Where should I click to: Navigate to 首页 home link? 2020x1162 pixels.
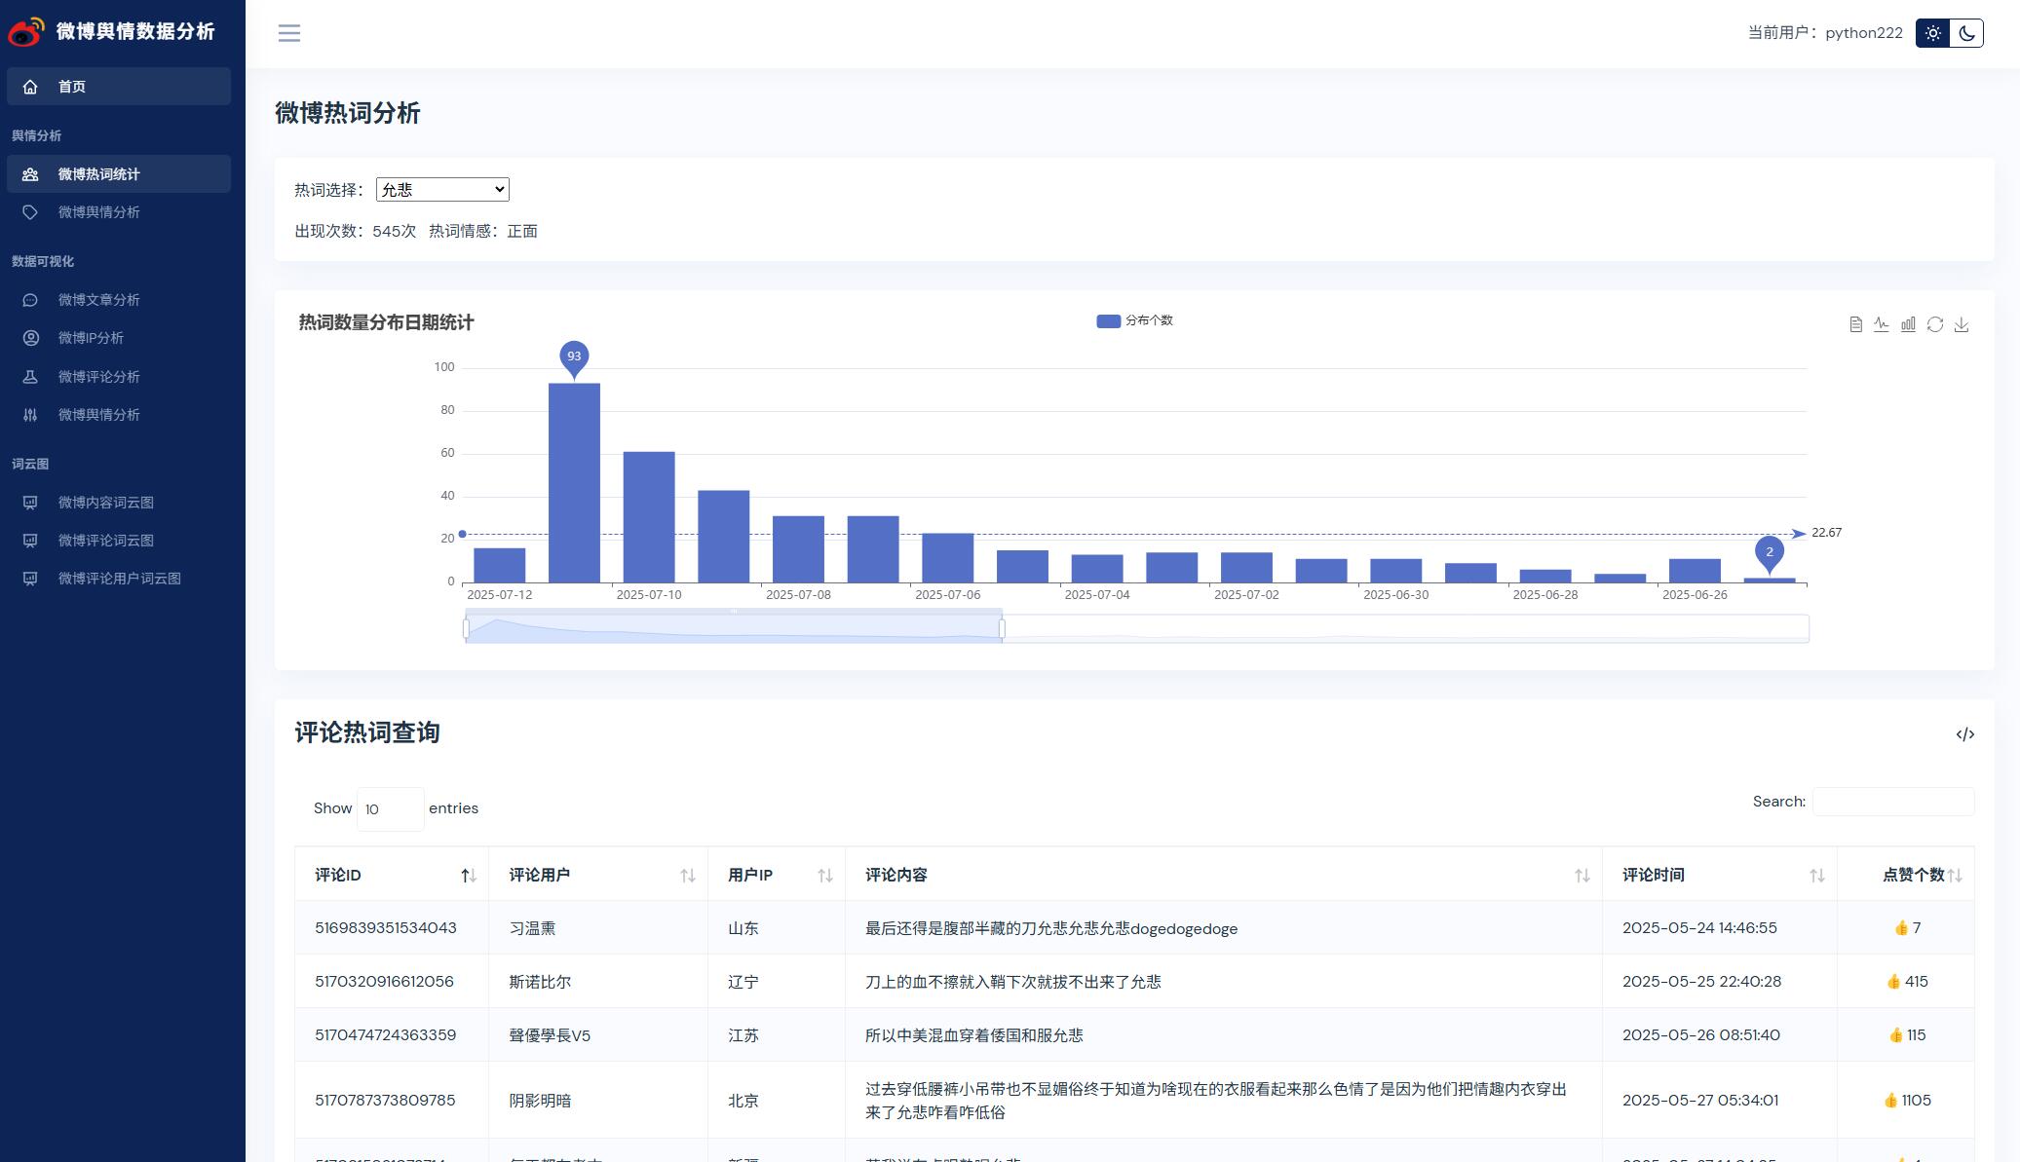[x=72, y=87]
